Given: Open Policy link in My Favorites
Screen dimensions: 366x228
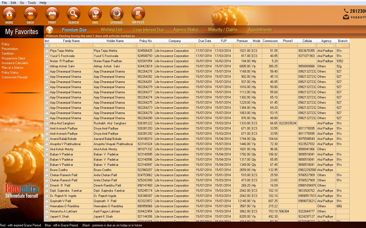Looking at the screenshot, I should click(5, 44).
